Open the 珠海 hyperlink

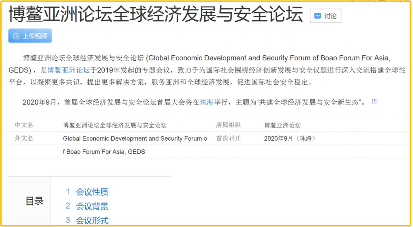(206, 102)
